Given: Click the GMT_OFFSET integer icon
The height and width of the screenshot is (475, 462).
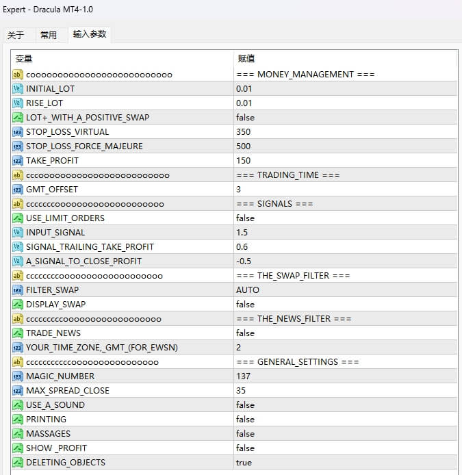Looking at the screenshot, I should [18, 190].
